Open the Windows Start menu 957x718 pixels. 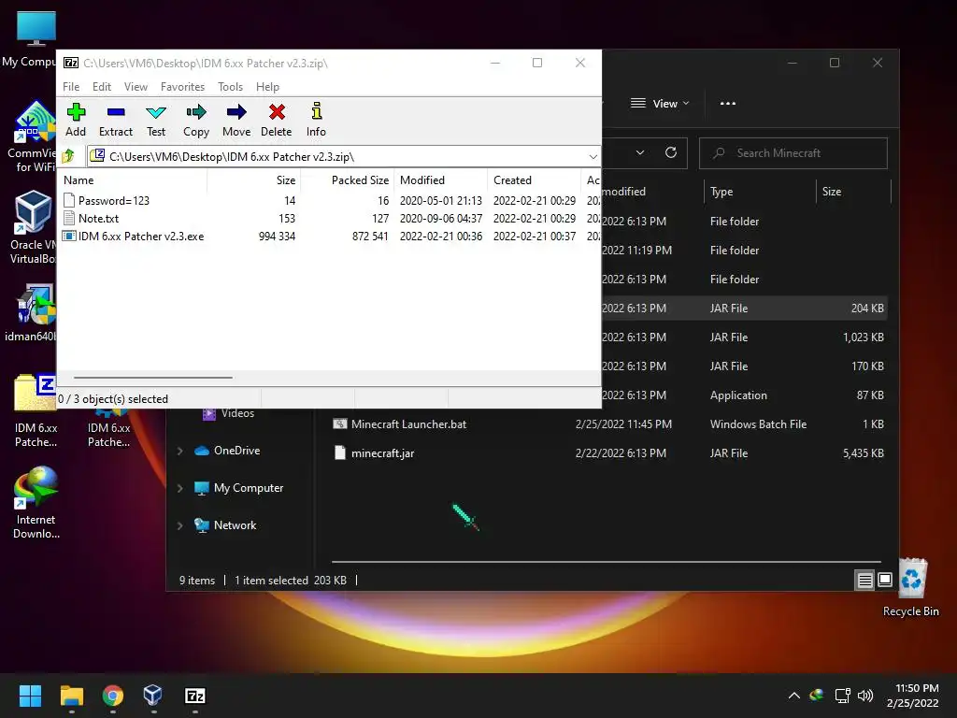point(30,696)
